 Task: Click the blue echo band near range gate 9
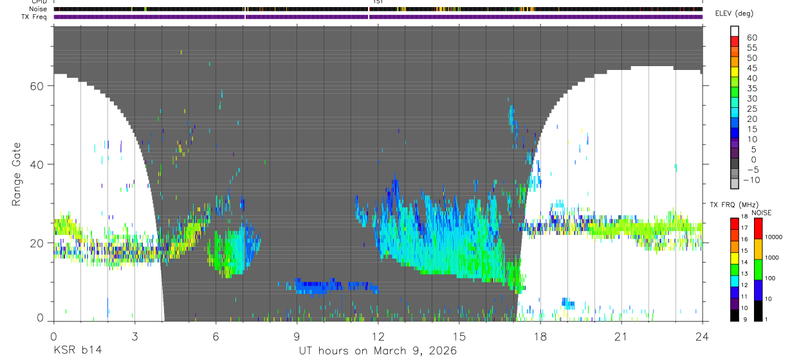335,286
